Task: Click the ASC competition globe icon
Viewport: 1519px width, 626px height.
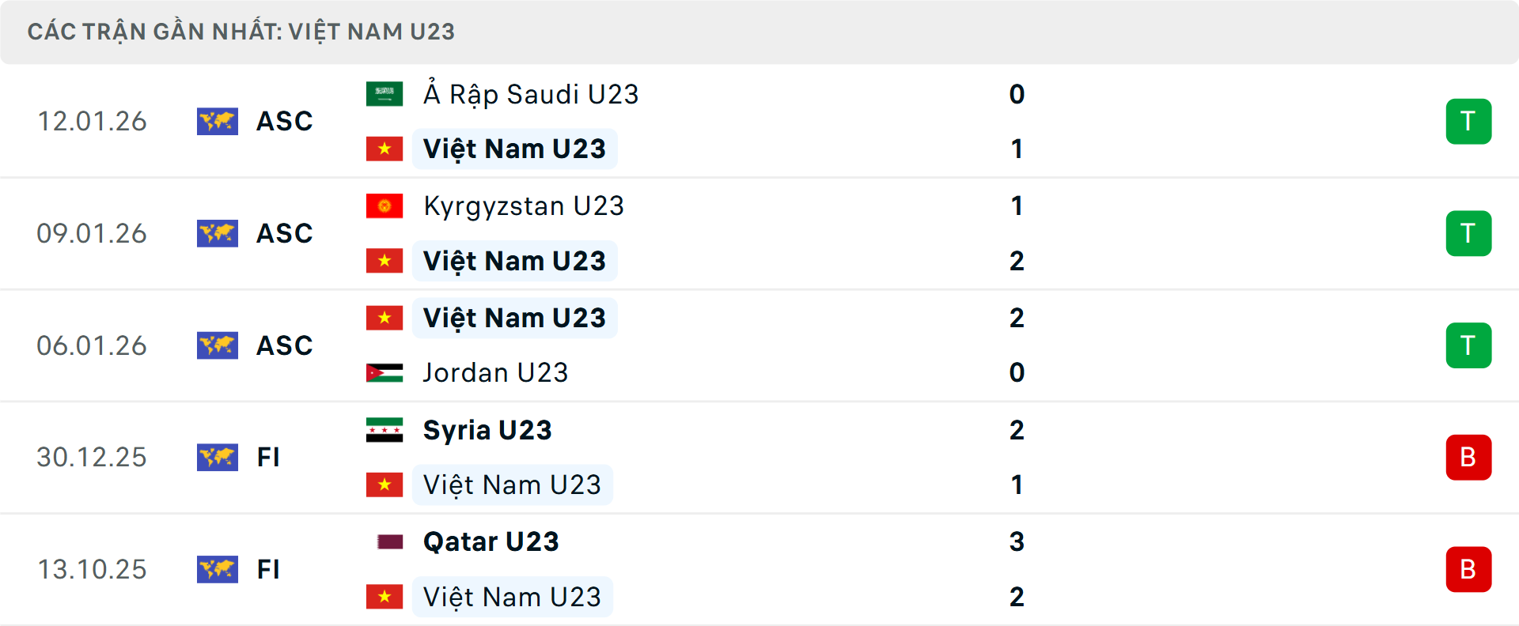Action: click(x=218, y=122)
